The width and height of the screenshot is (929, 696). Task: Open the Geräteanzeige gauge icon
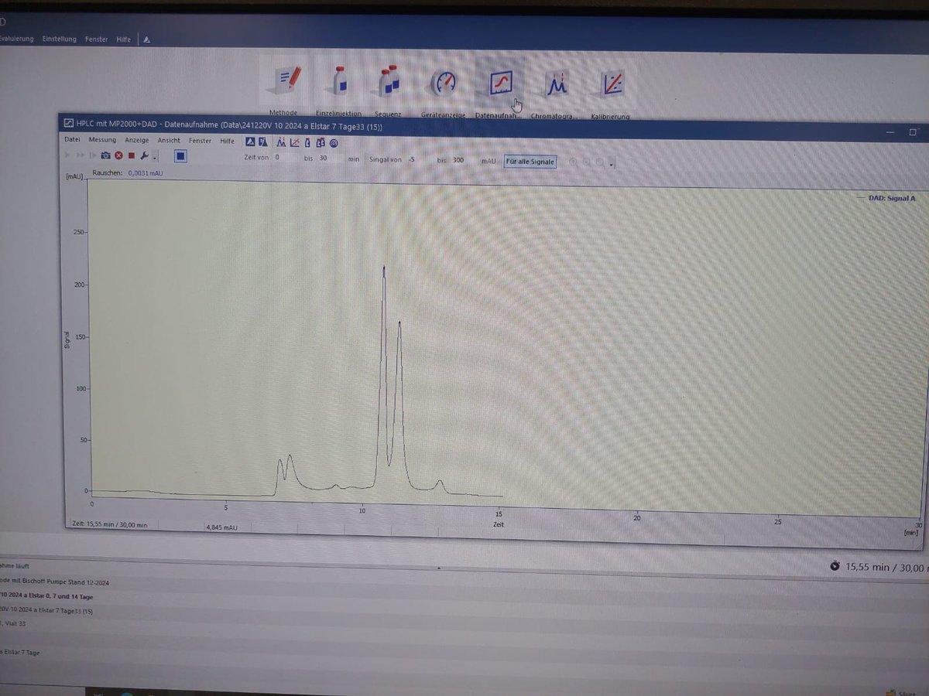(x=444, y=81)
